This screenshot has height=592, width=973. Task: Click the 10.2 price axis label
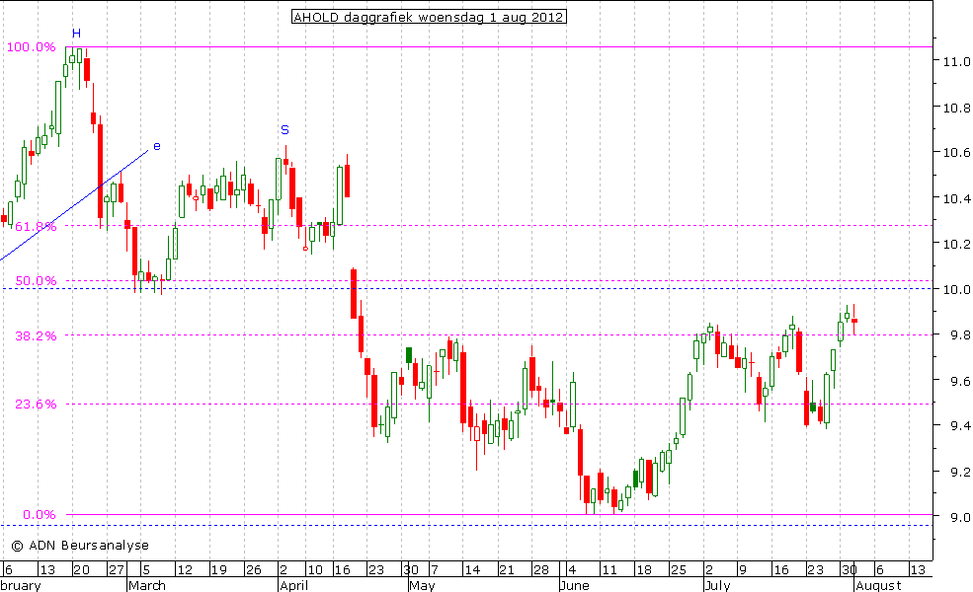click(956, 245)
